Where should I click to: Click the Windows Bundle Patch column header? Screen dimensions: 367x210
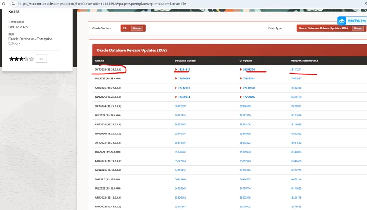tap(304, 60)
